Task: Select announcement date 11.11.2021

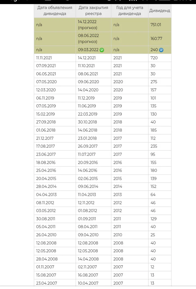Action: point(44,58)
